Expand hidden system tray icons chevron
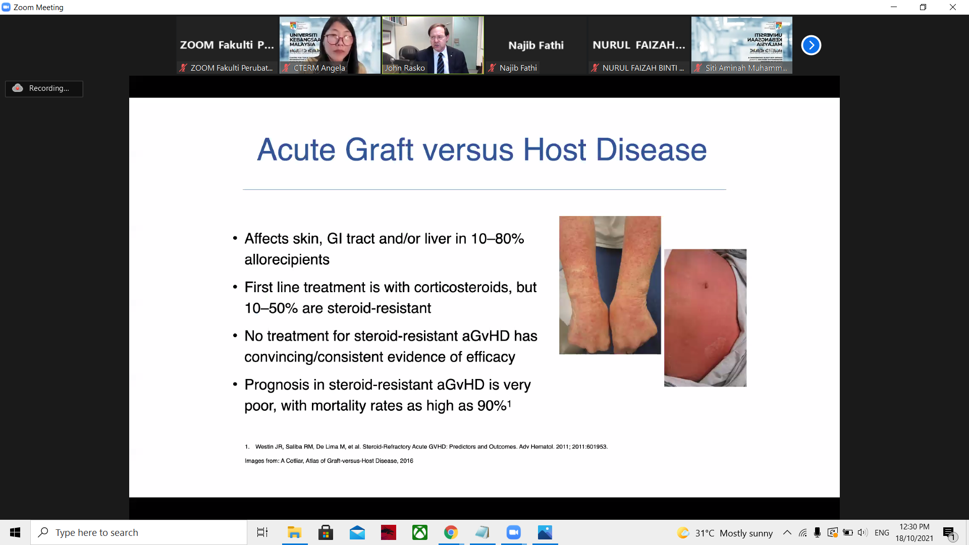 tap(787, 532)
